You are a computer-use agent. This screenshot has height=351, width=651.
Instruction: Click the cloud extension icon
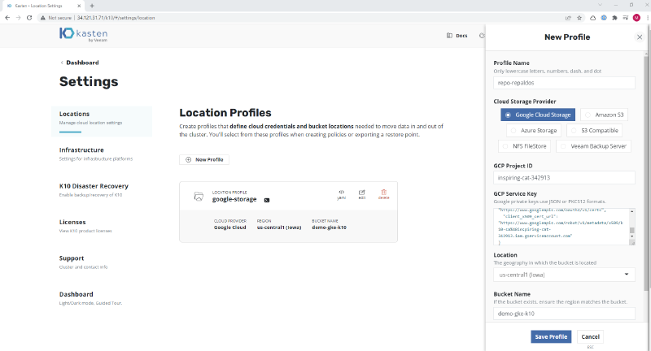tap(593, 18)
